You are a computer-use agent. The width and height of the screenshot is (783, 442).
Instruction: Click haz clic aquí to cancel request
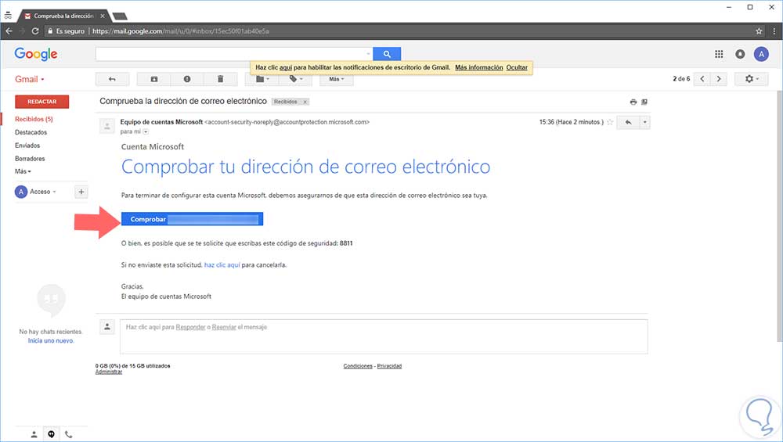(222, 265)
